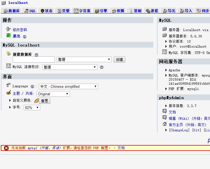Click the PHP 扩展: mysqli text

[x=184, y=89]
